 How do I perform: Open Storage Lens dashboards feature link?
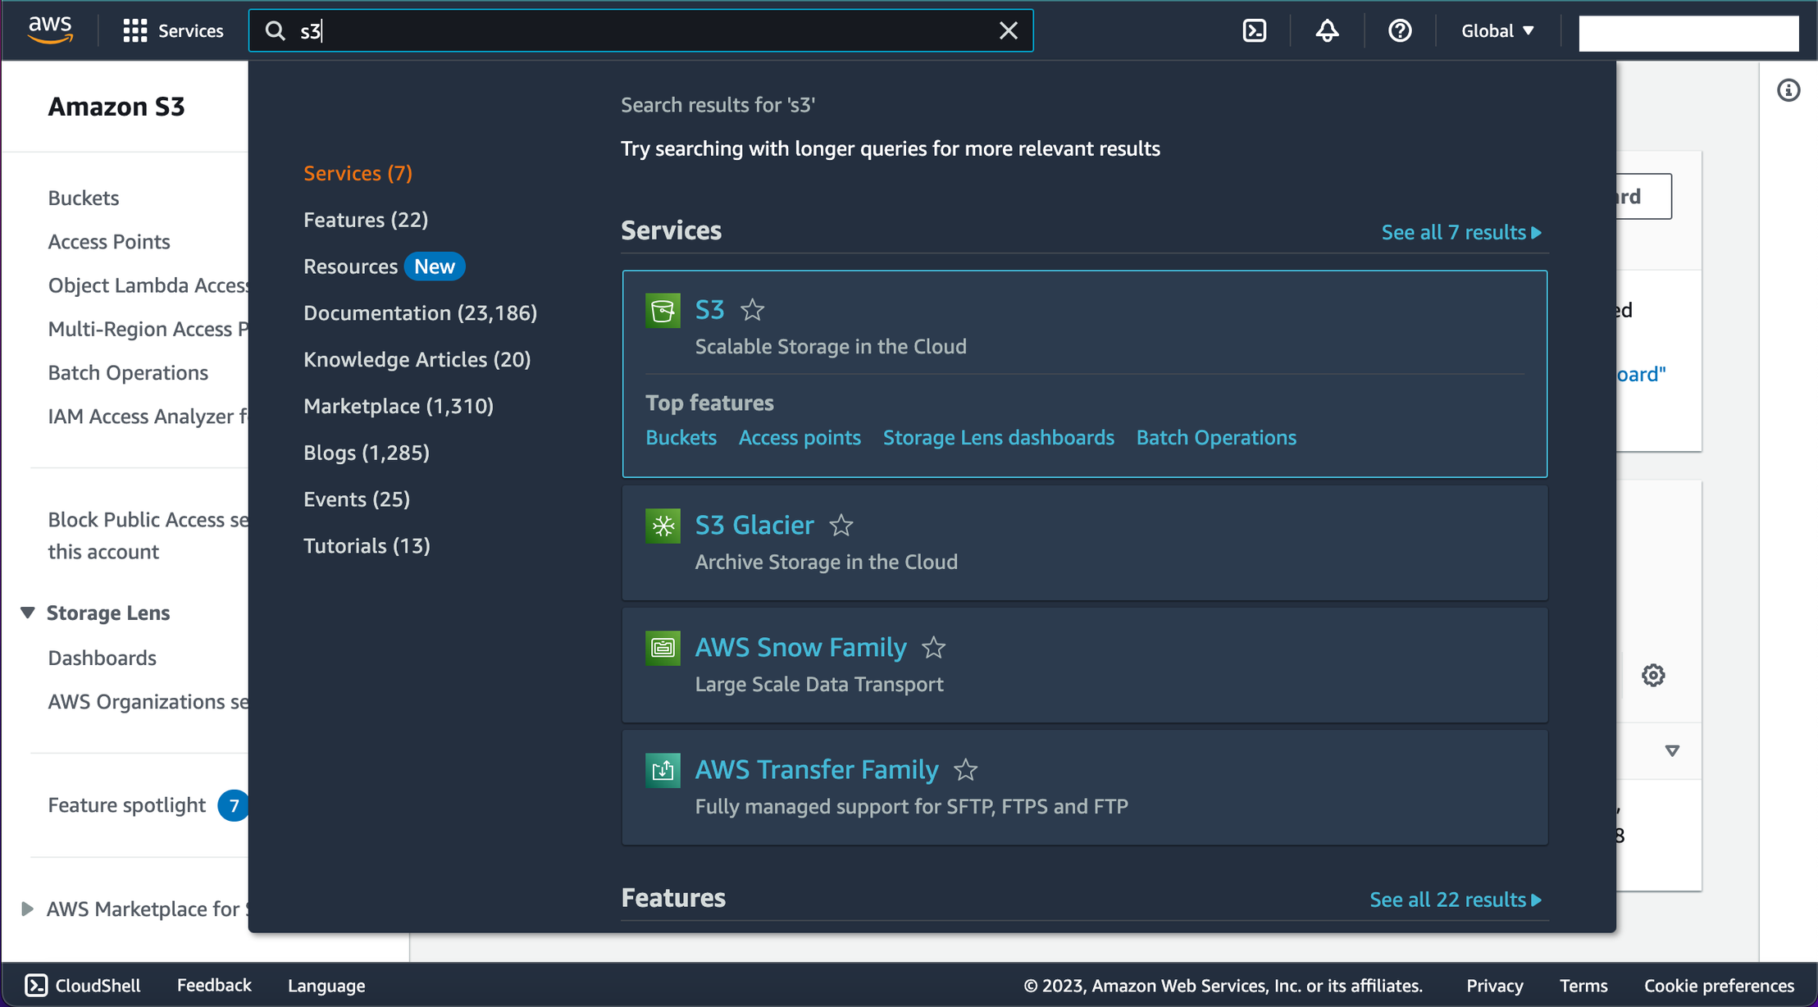tap(998, 438)
